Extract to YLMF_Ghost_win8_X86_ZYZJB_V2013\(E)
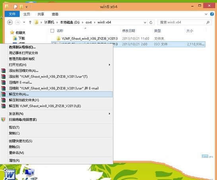 (x=45, y=106)
